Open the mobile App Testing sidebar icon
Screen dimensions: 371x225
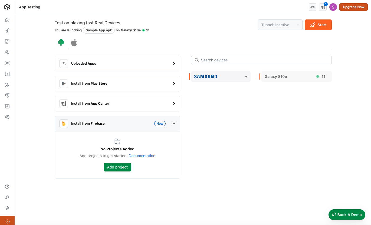tap(7, 41)
